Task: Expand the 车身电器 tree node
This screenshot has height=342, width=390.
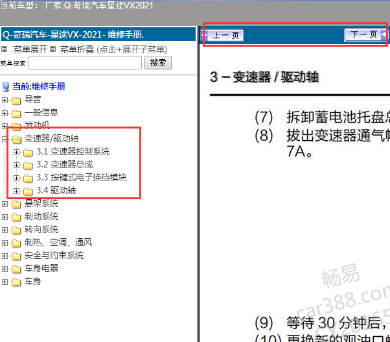Action: [5, 269]
